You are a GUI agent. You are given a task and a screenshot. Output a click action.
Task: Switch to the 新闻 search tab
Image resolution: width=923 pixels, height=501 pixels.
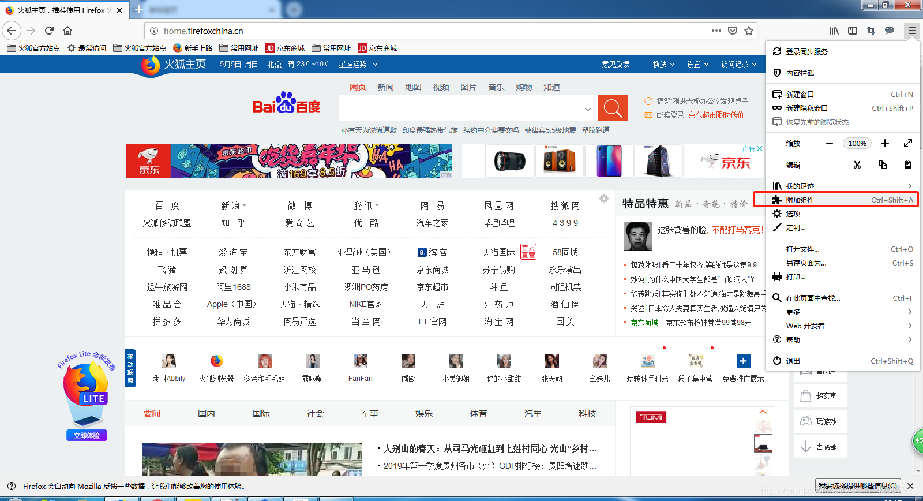(x=385, y=87)
